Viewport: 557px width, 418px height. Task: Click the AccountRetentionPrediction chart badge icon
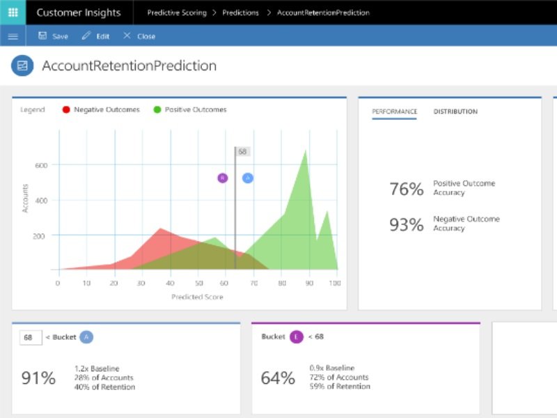[22, 65]
